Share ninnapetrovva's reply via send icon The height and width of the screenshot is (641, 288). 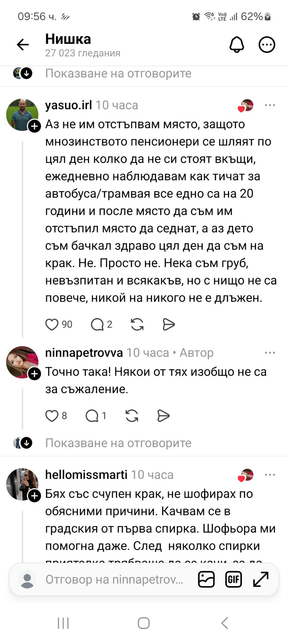[x=163, y=416]
